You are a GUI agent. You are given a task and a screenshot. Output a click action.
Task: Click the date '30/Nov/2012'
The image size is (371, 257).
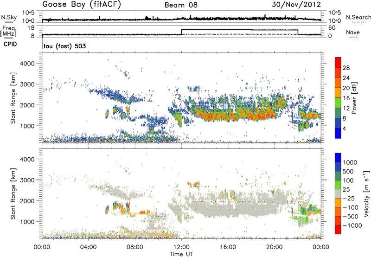click(x=296, y=4)
